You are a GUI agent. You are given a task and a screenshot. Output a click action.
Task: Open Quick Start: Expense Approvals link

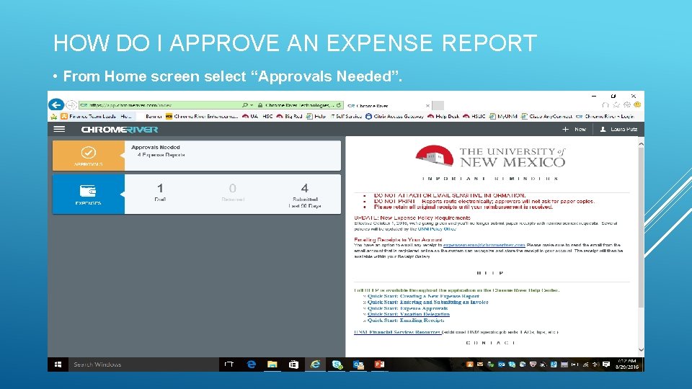click(x=407, y=308)
